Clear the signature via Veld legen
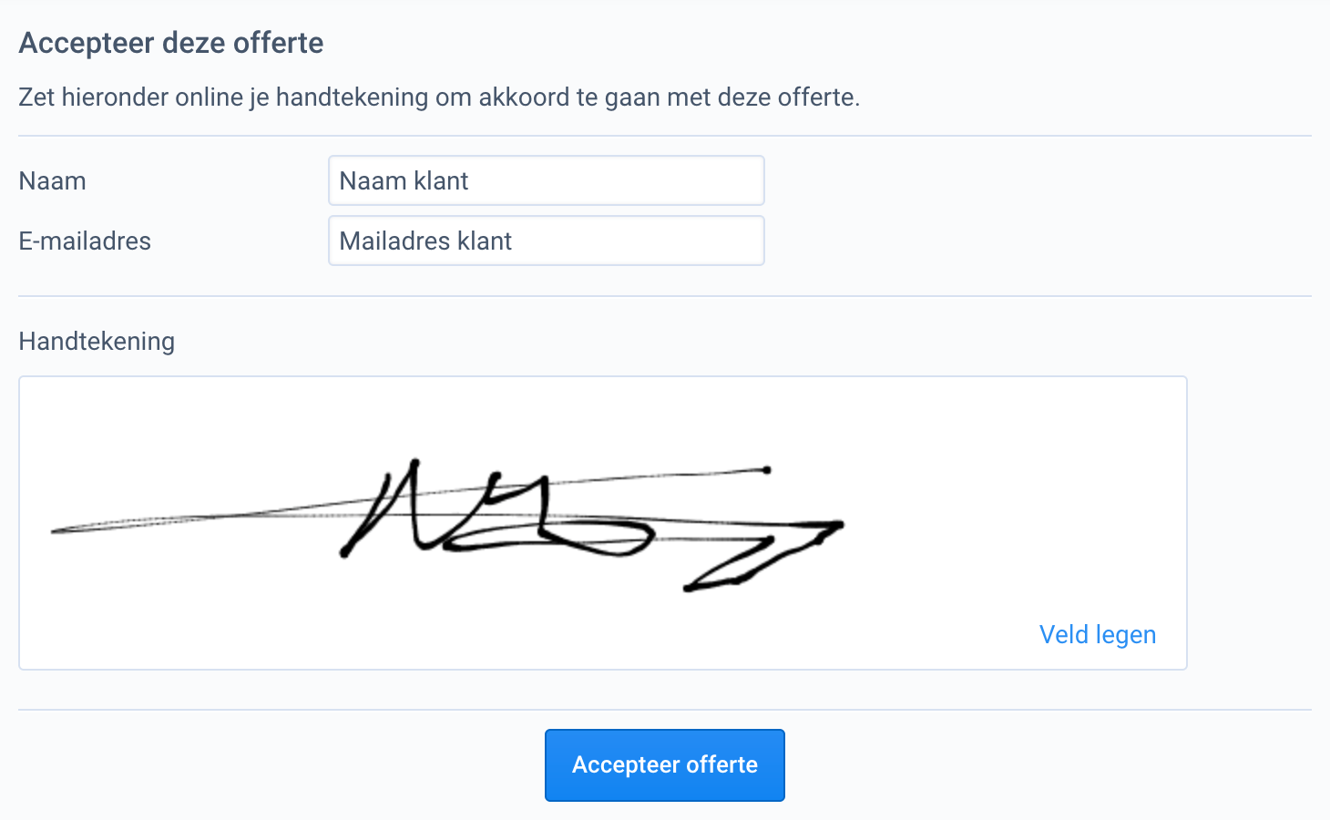The height and width of the screenshot is (820, 1330). point(1097,634)
